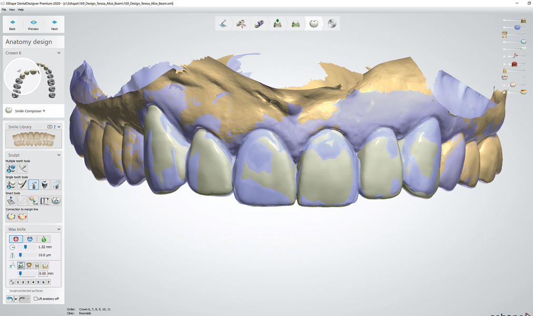Click the wax knife diameter slider handle
Screen dimensions: 533x316
[25, 247]
